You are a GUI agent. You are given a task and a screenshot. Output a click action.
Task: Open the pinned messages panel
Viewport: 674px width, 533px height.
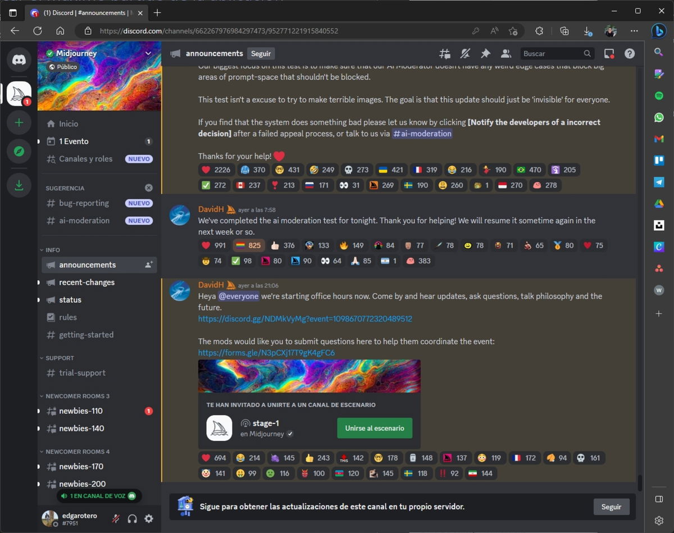click(x=485, y=53)
